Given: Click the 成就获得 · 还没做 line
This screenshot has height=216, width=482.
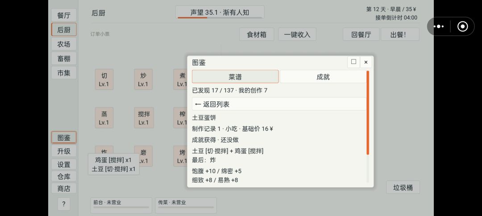Looking at the screenshot, I should tap(215, 140).
